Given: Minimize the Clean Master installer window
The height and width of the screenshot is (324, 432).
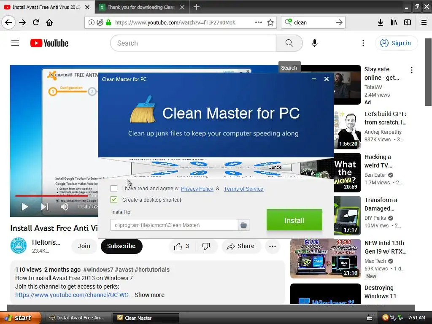Looking at the screenshot, I should pyautogui.click(x=314, y=79).
